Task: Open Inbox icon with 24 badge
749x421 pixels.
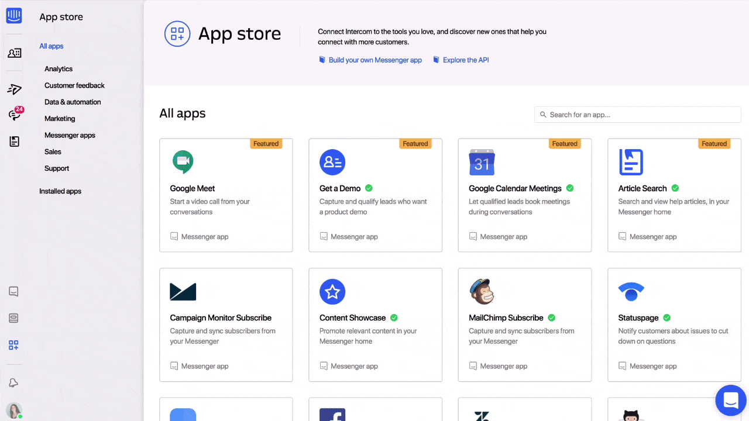Action: [14, 115]
